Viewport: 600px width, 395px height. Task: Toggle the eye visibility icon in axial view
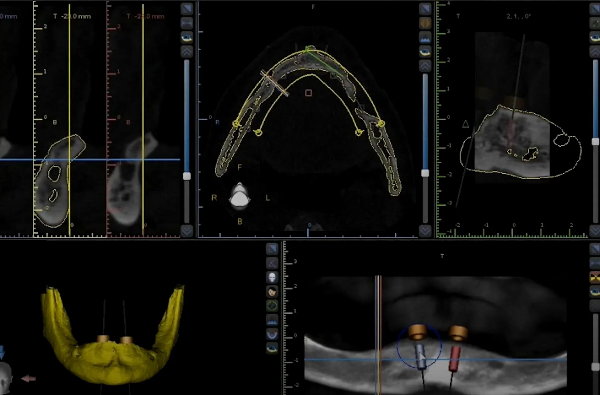click(x=425, y=52)
